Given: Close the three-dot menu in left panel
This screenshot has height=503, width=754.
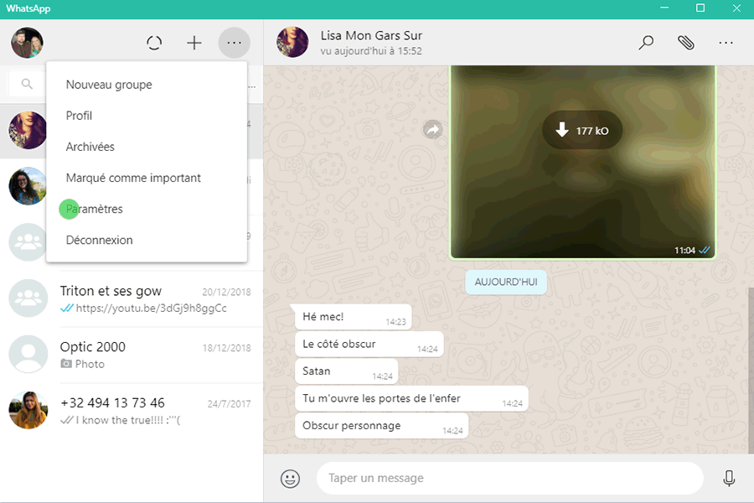Looking at the screenshot, I should 234,43.
